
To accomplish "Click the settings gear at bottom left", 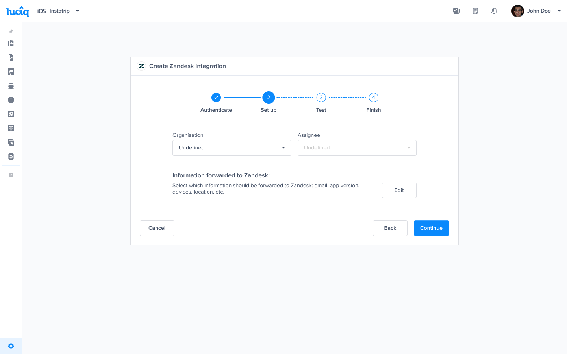I will coord(11,346).
